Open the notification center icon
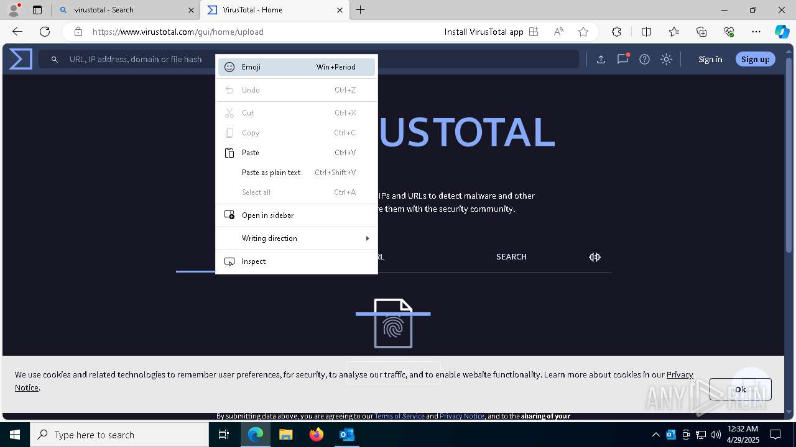This screenshot has height=447, width=796. [x=775, y=435]
